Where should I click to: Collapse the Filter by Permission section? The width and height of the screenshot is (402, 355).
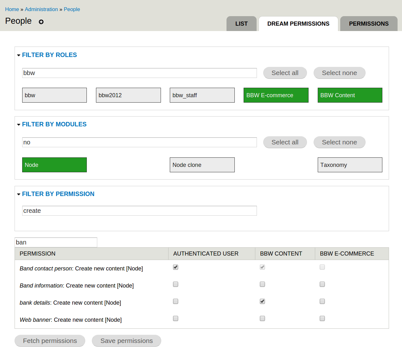(58, 194)
